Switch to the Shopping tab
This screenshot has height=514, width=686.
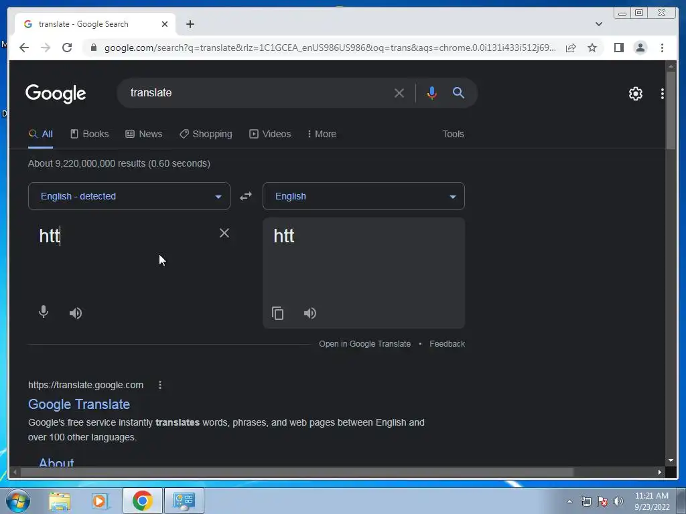pos(206,134)
